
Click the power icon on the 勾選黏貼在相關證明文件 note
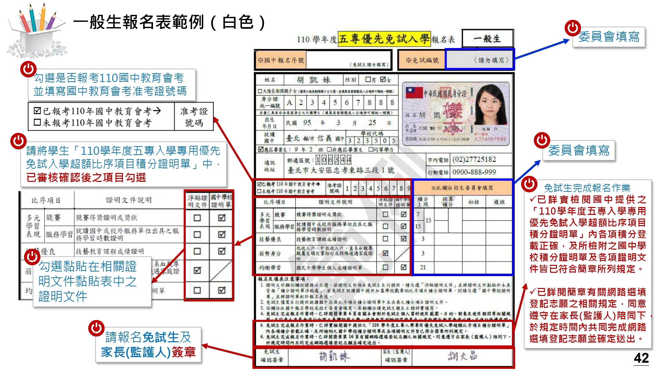coord(32,256)
